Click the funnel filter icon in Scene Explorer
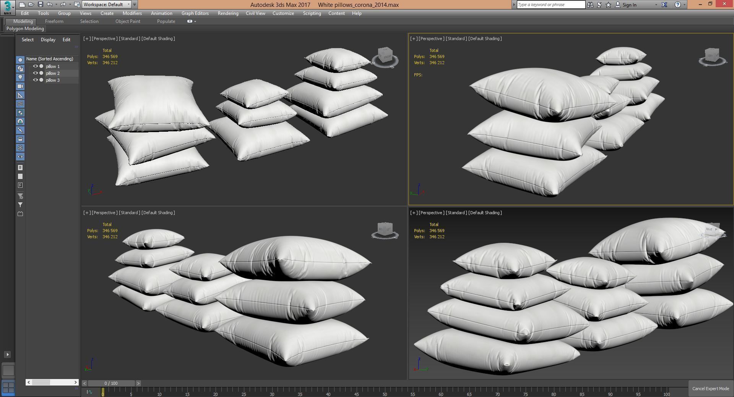734x397 pixels. coord(20,205)
